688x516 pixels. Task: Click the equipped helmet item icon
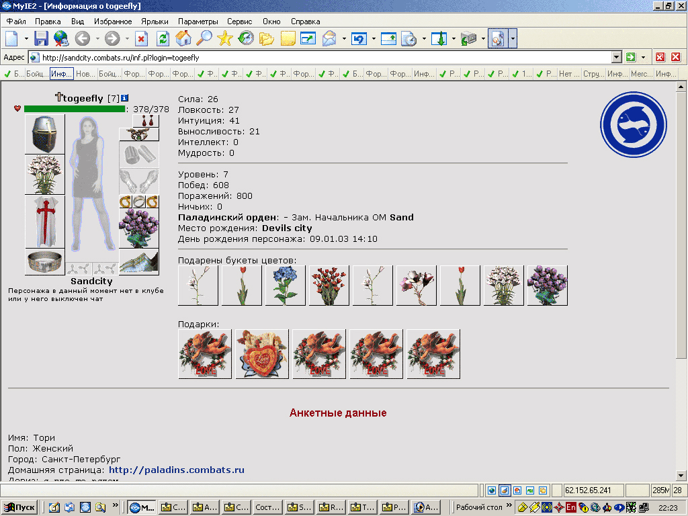(x=45, y=134)
